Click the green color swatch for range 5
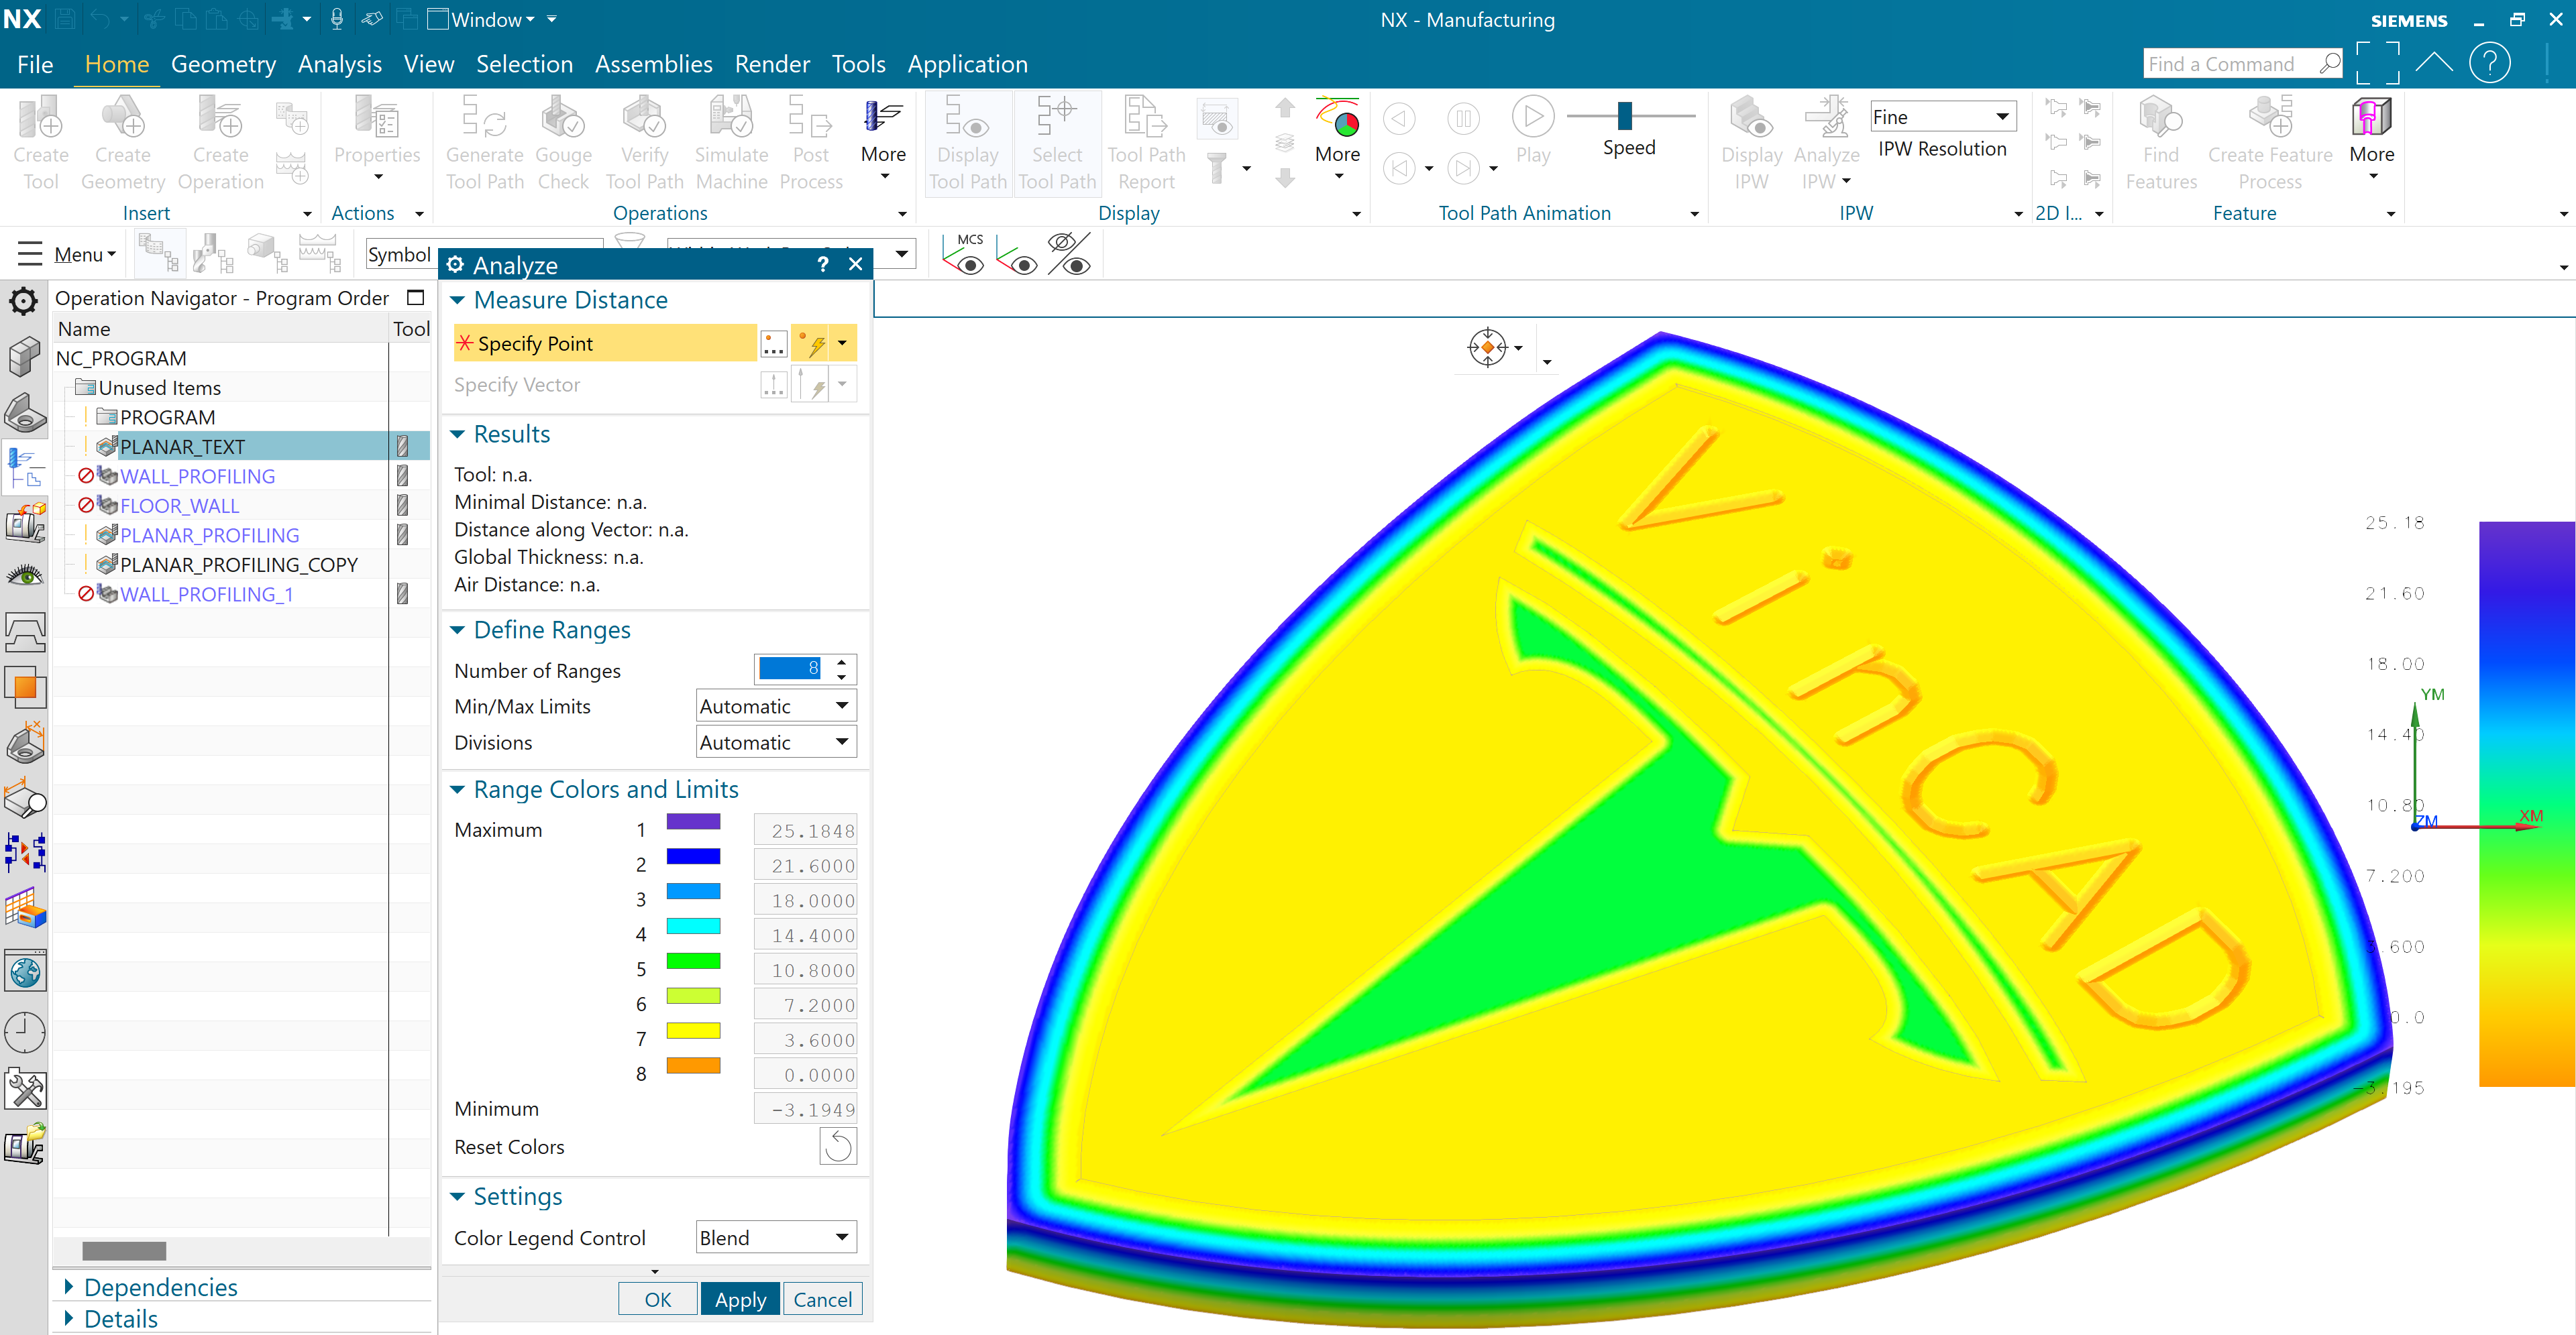This screenshot has width=2576, height=1335. pos(693,962)
